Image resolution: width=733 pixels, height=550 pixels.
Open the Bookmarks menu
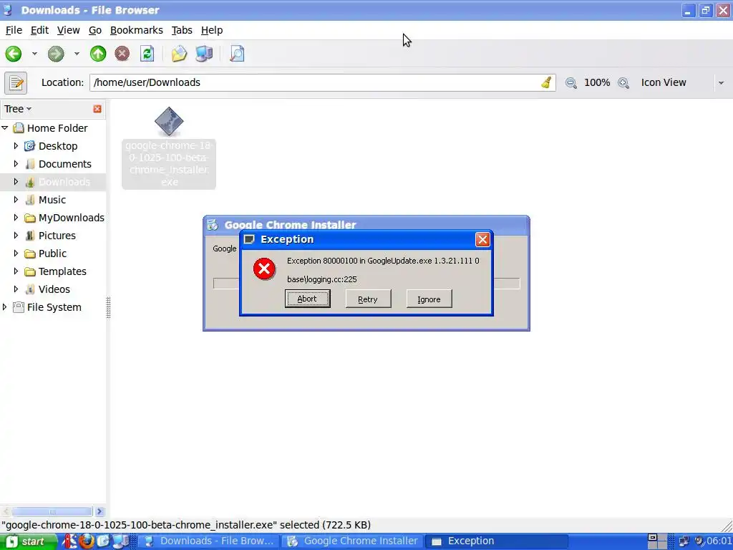coord(137,30)
